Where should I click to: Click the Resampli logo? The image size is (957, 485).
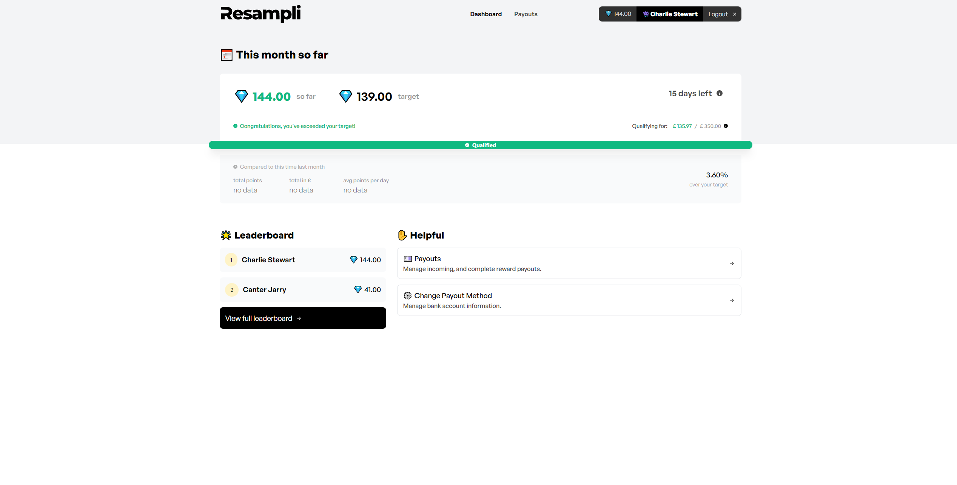260,14
